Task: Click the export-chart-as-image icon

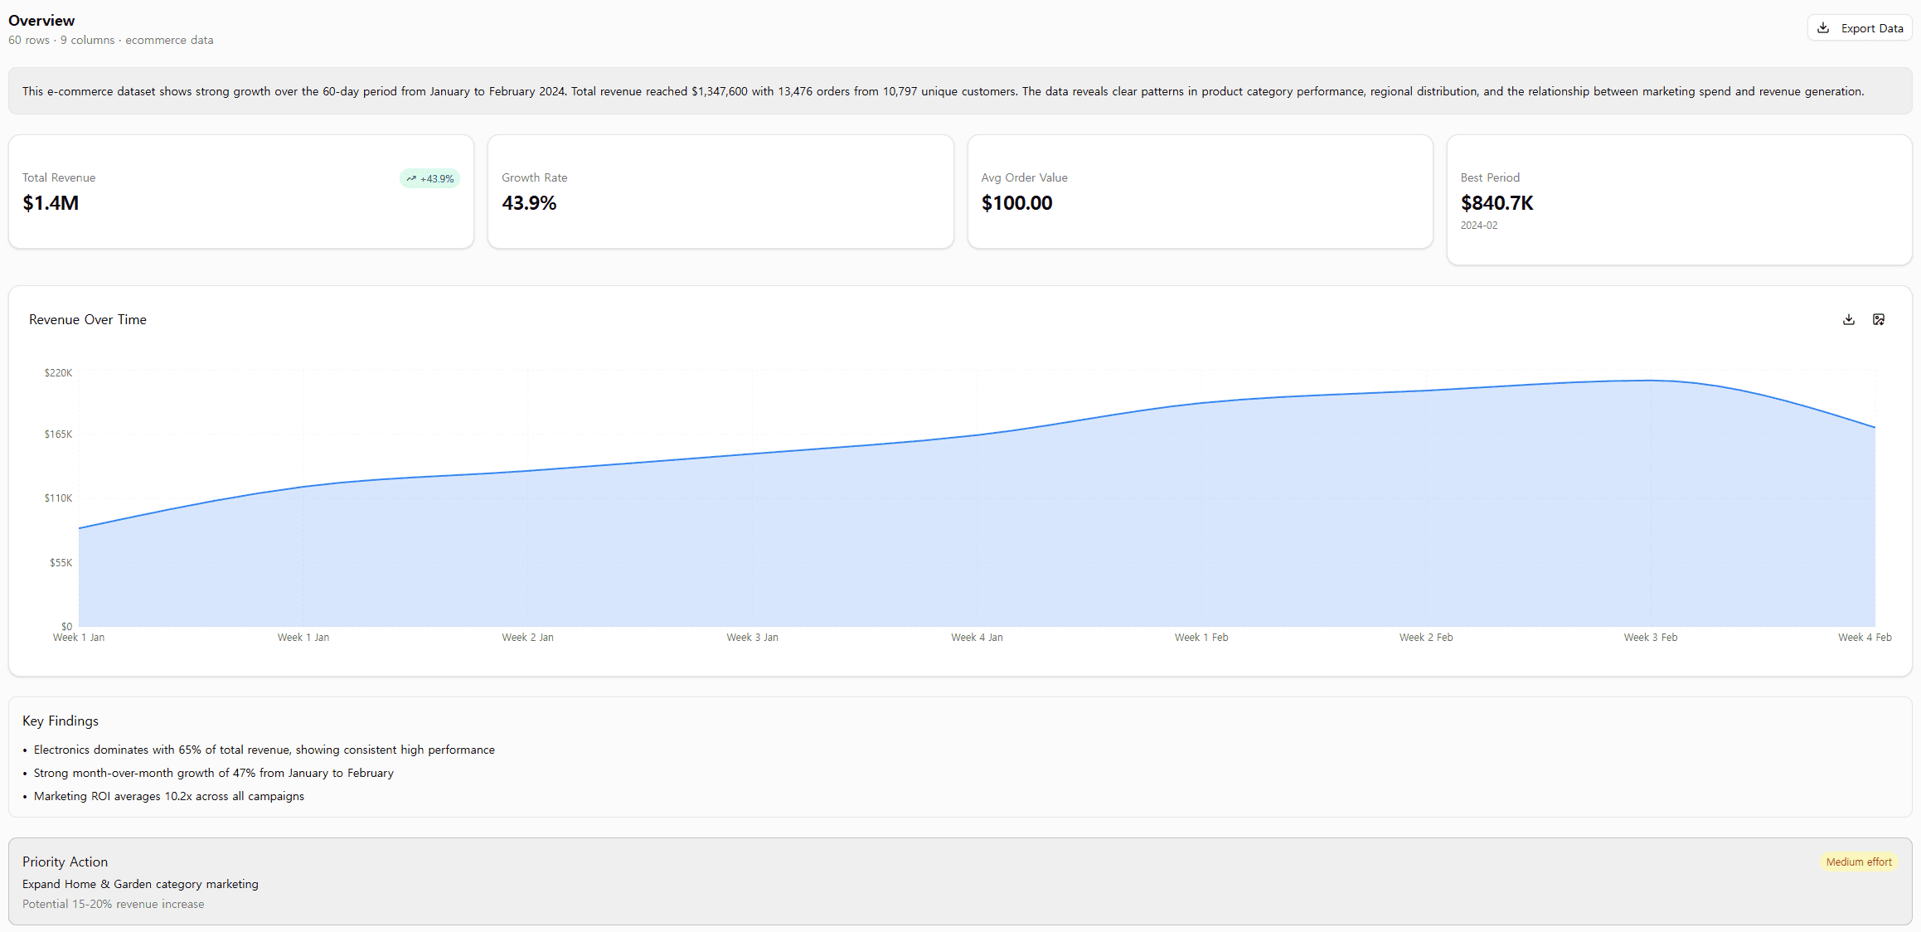Action: [x=1879, y=319]
